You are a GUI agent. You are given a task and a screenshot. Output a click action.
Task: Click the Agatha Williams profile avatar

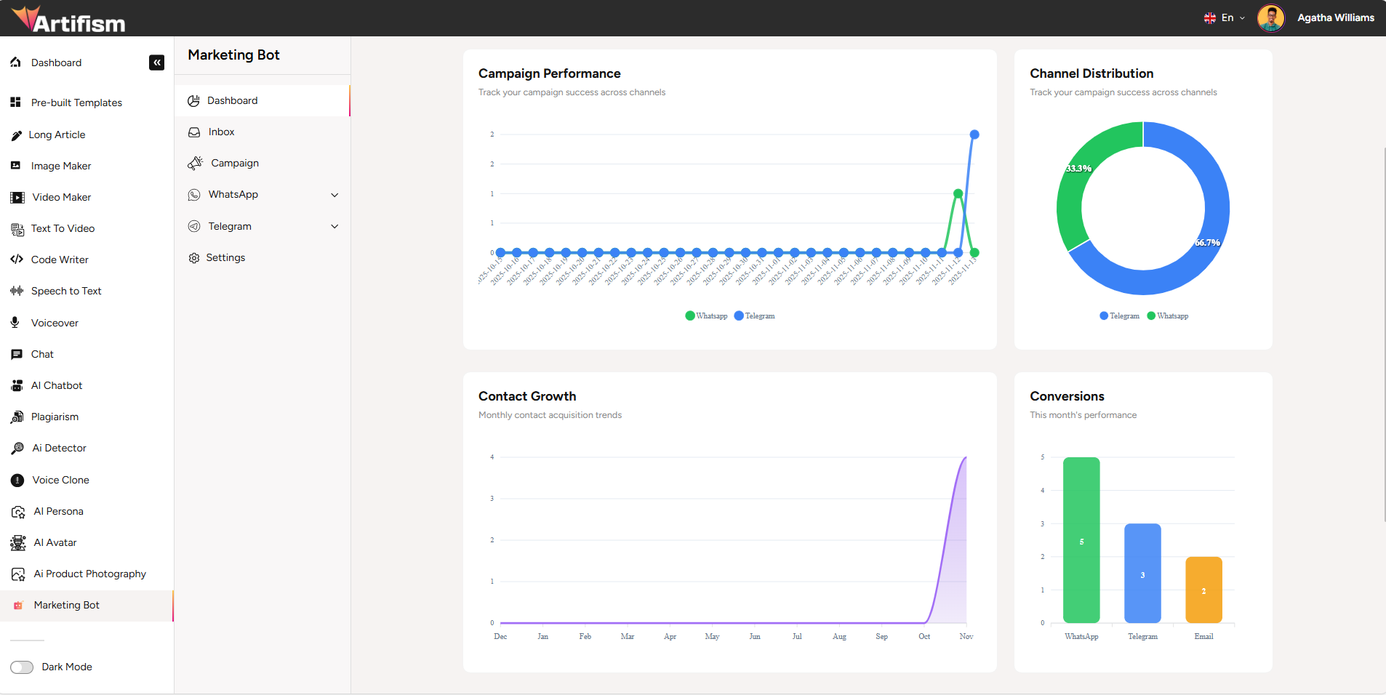[x=1271, y=18]
